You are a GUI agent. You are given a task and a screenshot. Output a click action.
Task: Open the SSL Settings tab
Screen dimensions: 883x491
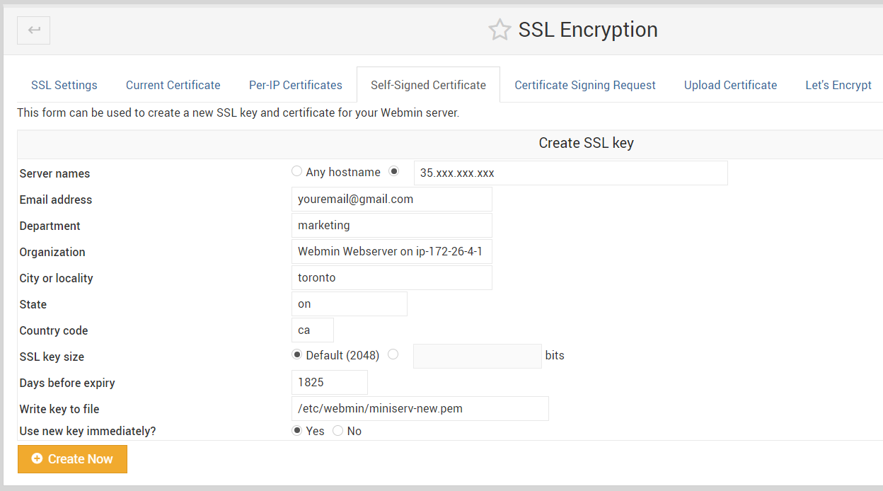tap(64, 85)
